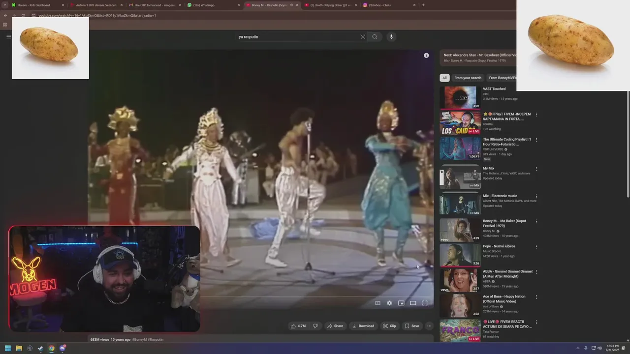
Task: Switch to the Death-Defying Driver tab
Action: coord(331,5)
